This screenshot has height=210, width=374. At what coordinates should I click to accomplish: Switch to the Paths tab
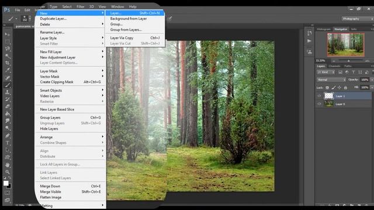[348, 66]
